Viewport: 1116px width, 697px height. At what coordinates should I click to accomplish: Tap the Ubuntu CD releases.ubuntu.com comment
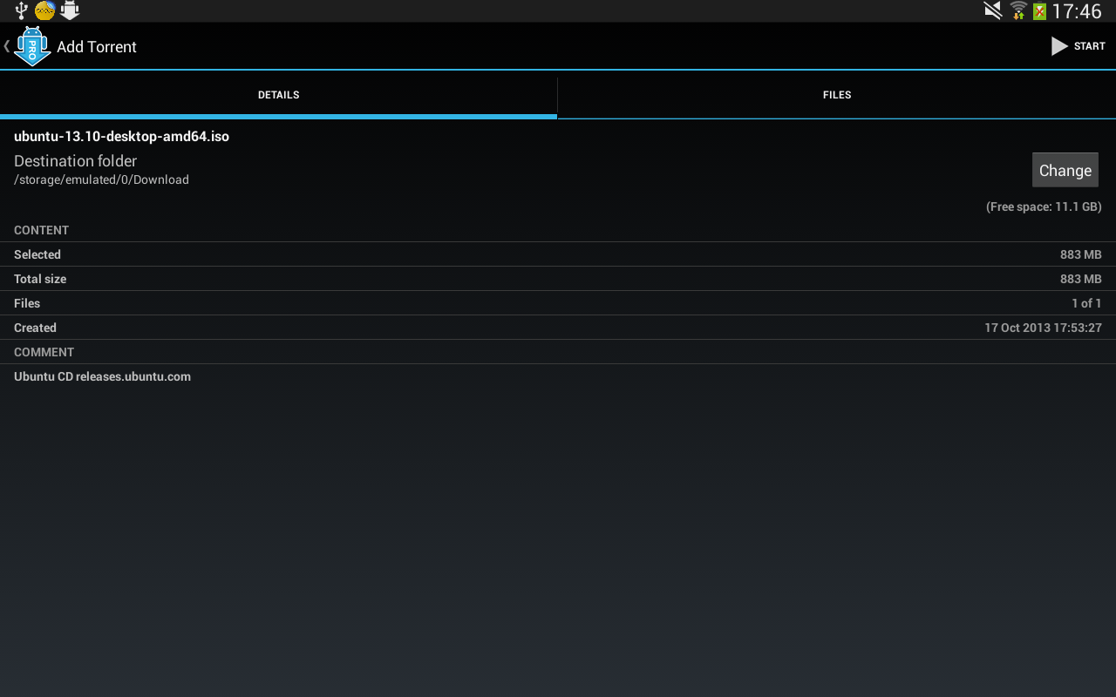[102, 376]
